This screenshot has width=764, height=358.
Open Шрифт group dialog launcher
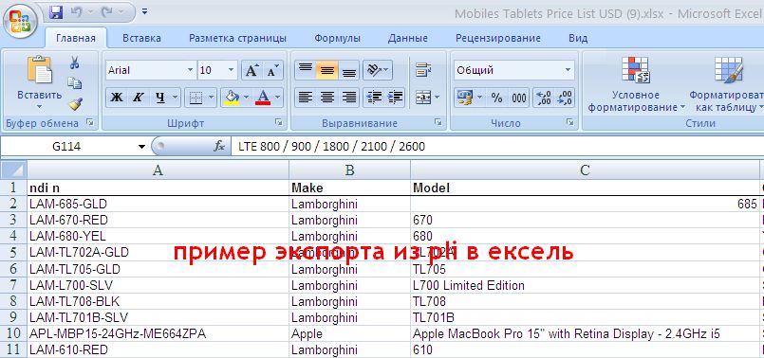(279, 122)
